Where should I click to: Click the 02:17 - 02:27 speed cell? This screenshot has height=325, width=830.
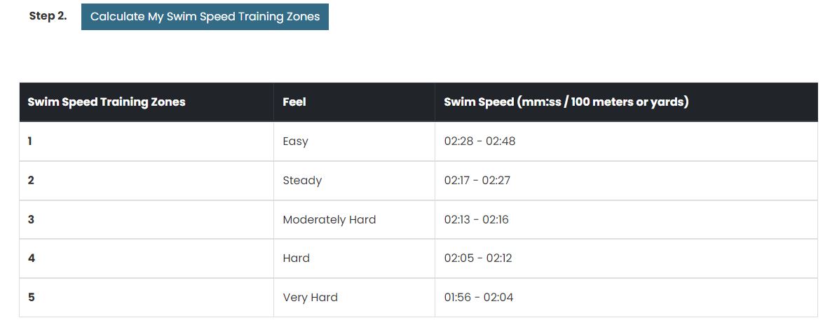(x=477, y=181)
